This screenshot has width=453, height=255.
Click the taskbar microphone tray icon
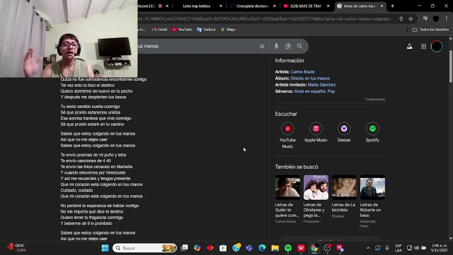(387, 248)
